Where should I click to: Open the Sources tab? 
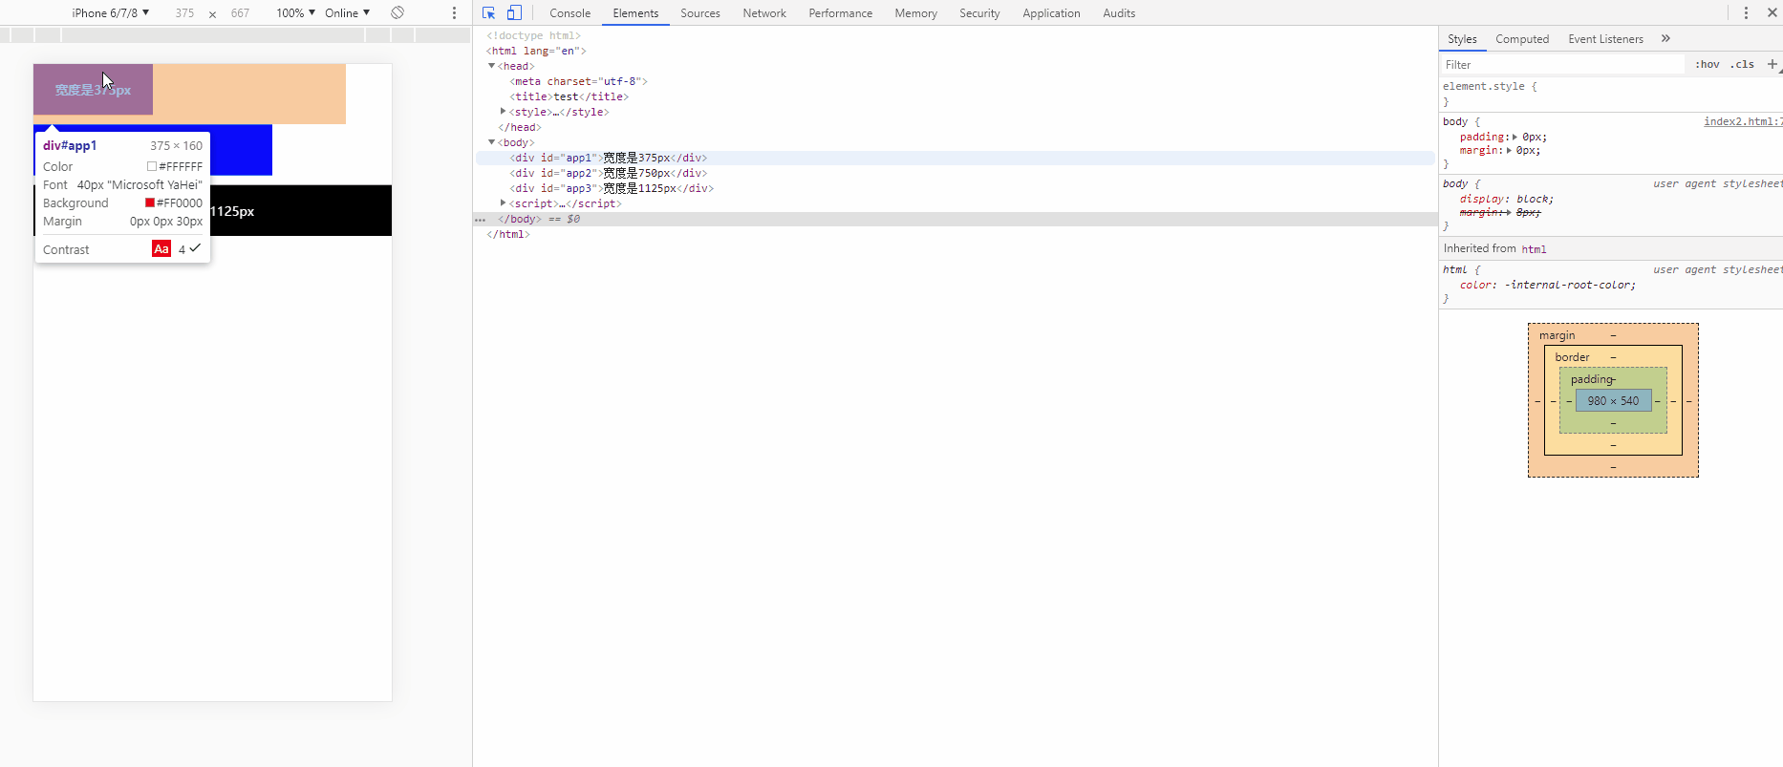700,13
